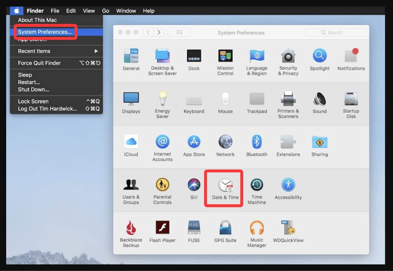Open the Mission Control pane

[225, 57]
